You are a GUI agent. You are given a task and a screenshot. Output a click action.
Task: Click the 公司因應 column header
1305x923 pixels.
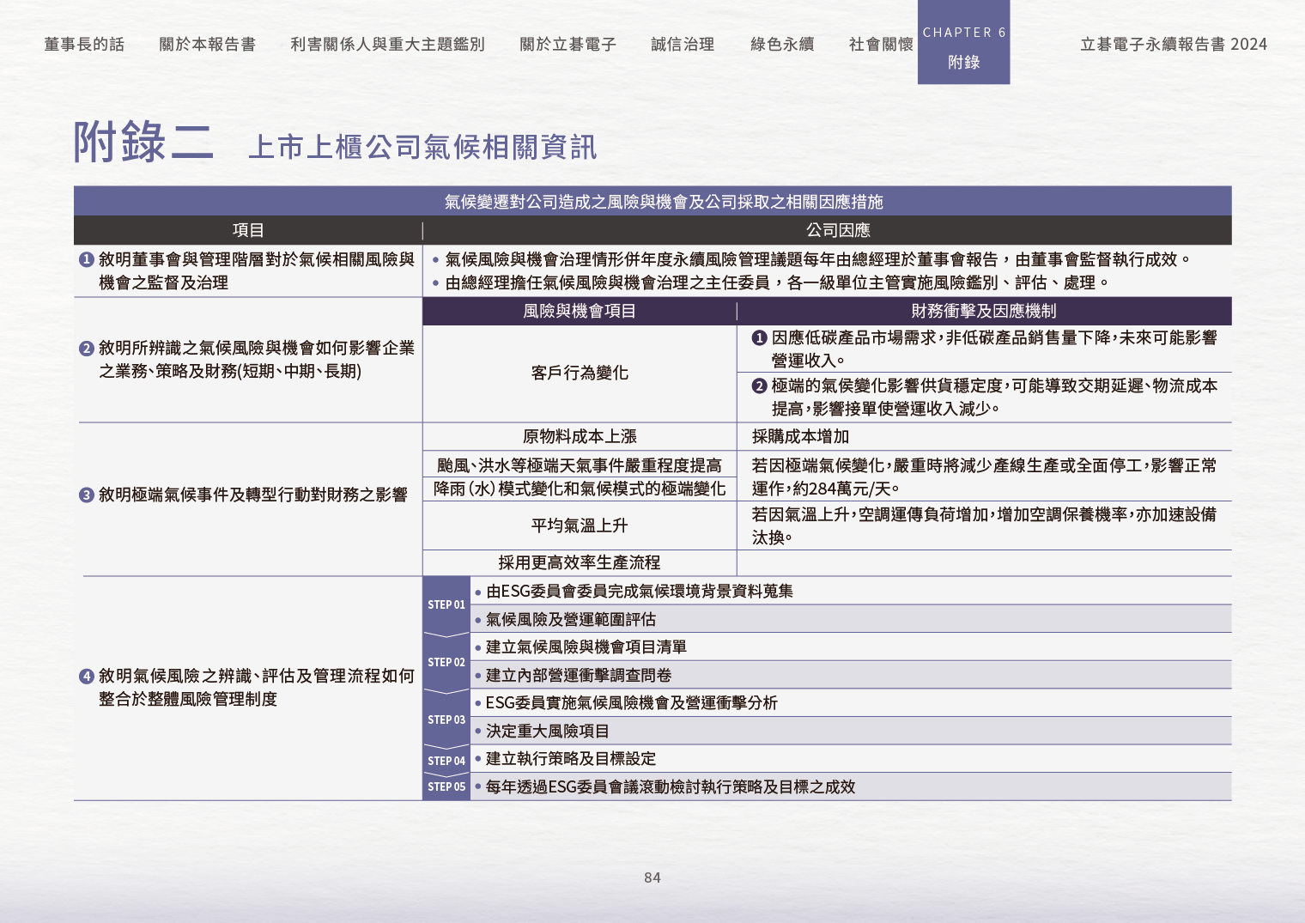(x=838, y=230)
